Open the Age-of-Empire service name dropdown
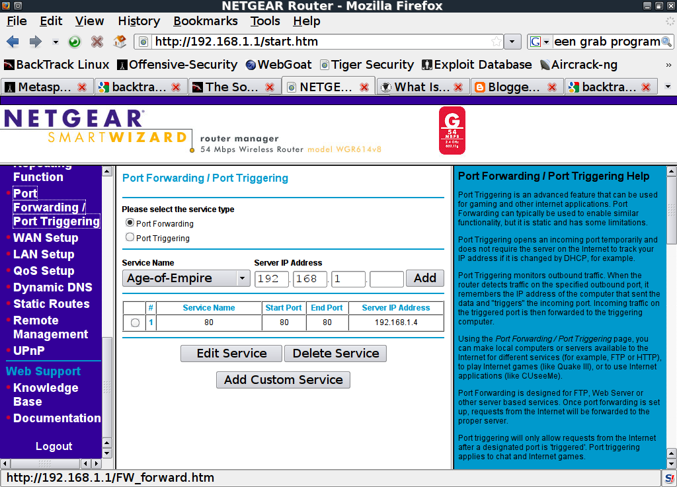 (186, 278)
